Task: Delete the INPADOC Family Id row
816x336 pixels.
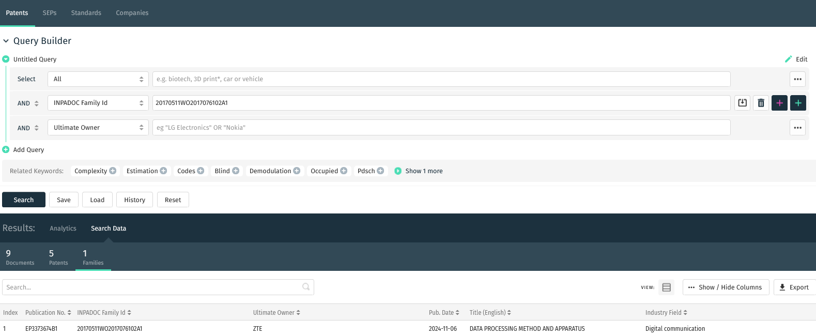Action: coord(761,103)
